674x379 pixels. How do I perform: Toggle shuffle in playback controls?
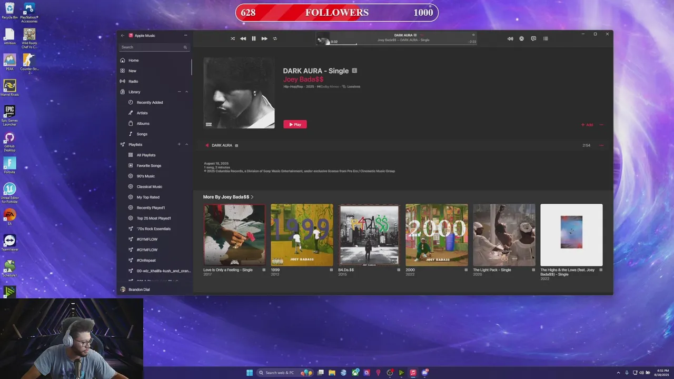click(x=233, y=38)
